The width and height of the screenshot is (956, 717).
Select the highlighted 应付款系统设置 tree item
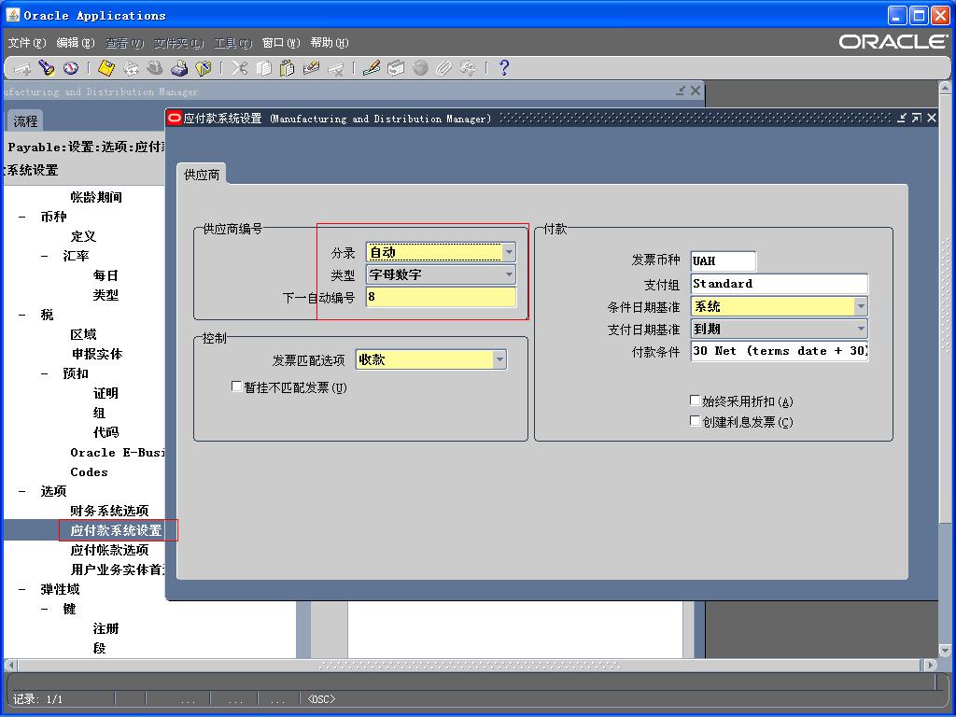pos(117,530)
